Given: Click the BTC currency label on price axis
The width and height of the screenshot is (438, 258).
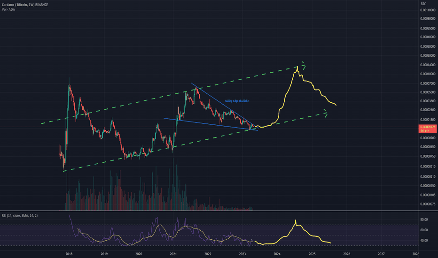Looking at the screenshot, I should point(423,4).
